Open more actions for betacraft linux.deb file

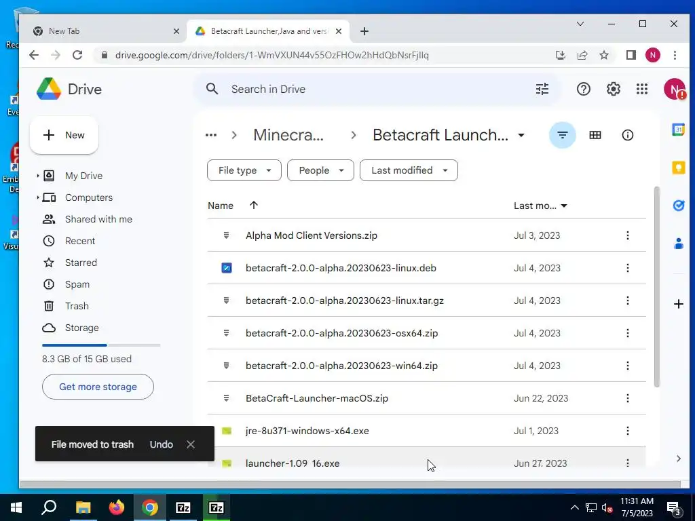[x=627, y=268]
